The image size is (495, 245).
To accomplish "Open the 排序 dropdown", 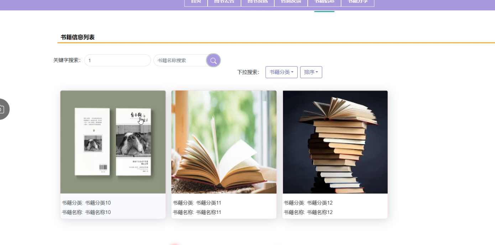I will (311, 72).
